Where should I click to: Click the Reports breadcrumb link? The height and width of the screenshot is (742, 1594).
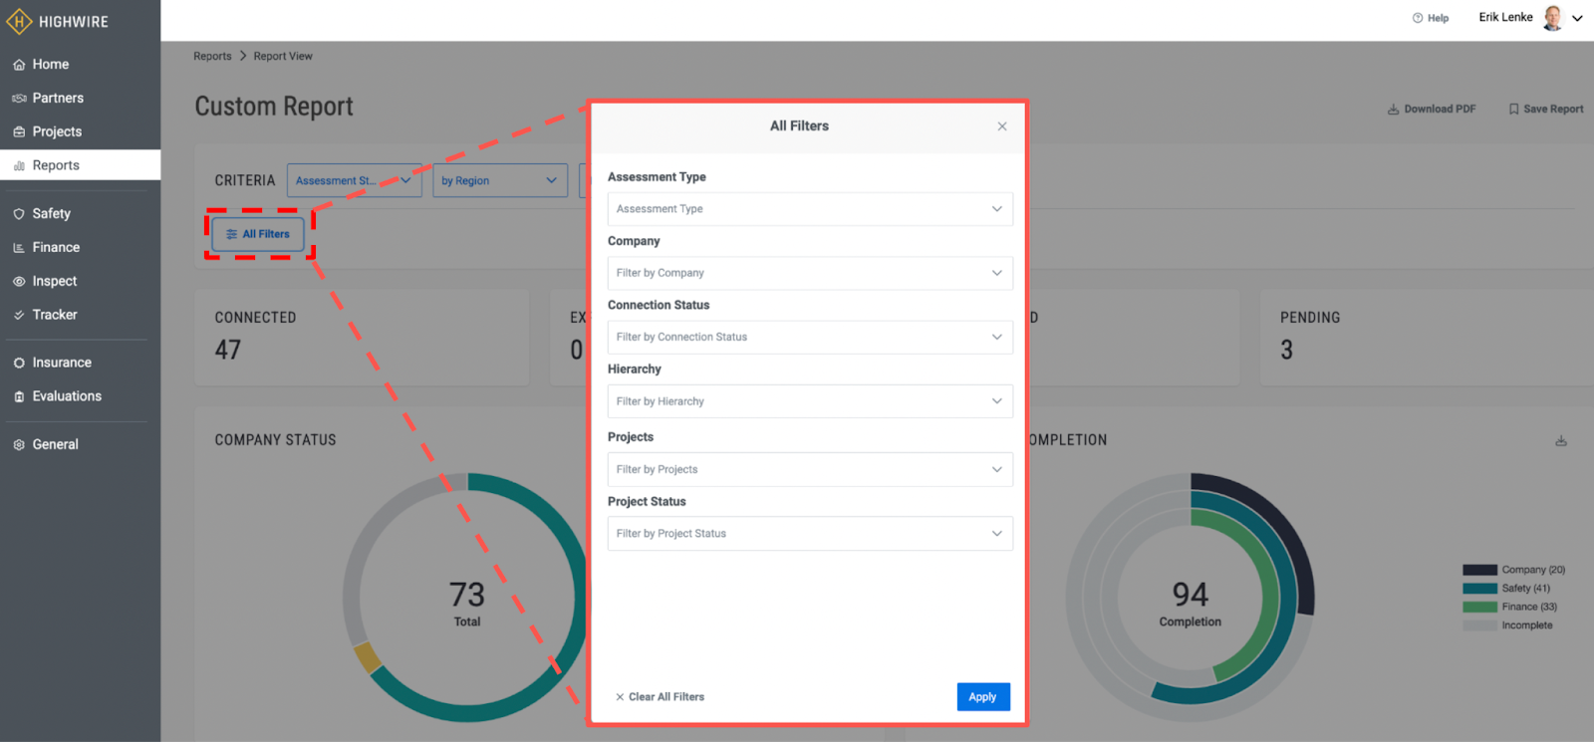212,57
